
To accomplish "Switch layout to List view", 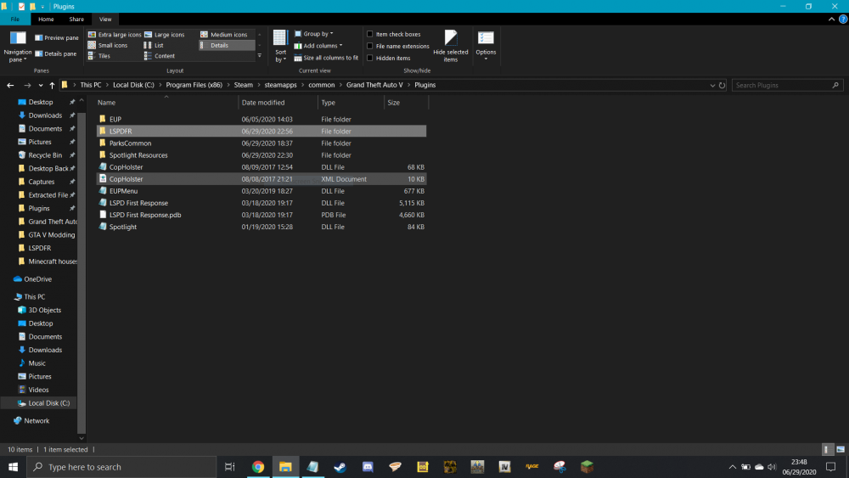I will pyautogui.click(x=154, y=46).
